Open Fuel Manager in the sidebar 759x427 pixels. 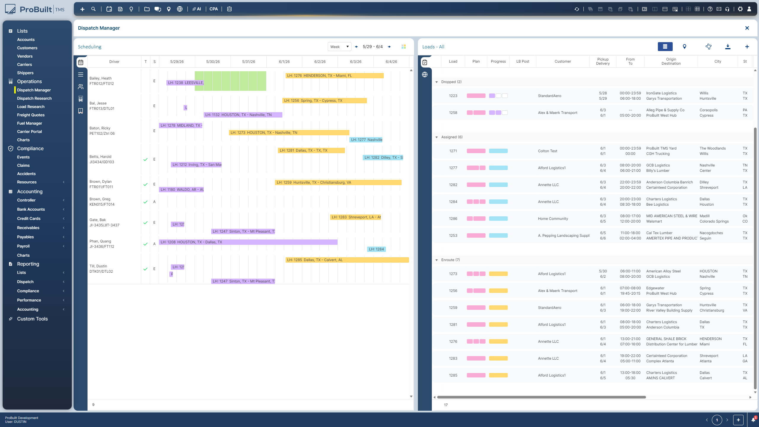30,123
